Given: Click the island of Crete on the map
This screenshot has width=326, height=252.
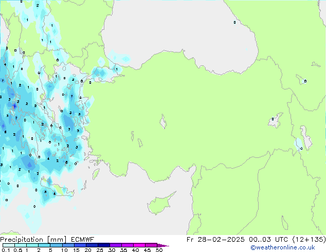Looking at the screenshot, I should click(57, 189).
